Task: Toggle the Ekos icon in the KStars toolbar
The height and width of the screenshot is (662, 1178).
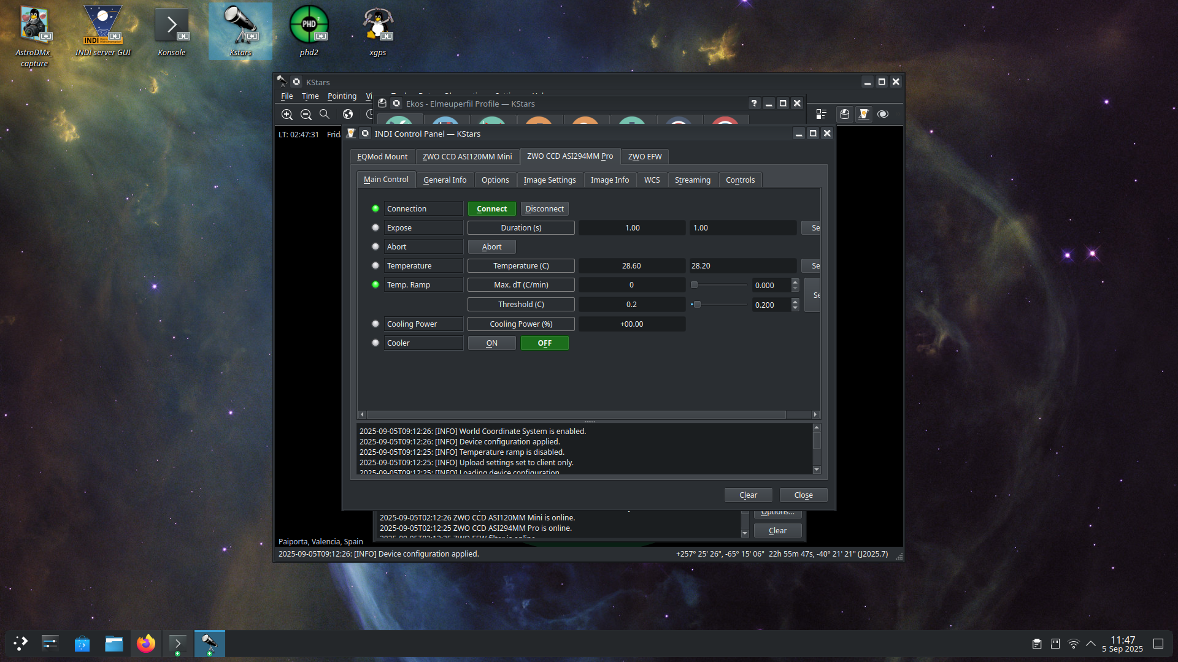Action: pos(845,114)
